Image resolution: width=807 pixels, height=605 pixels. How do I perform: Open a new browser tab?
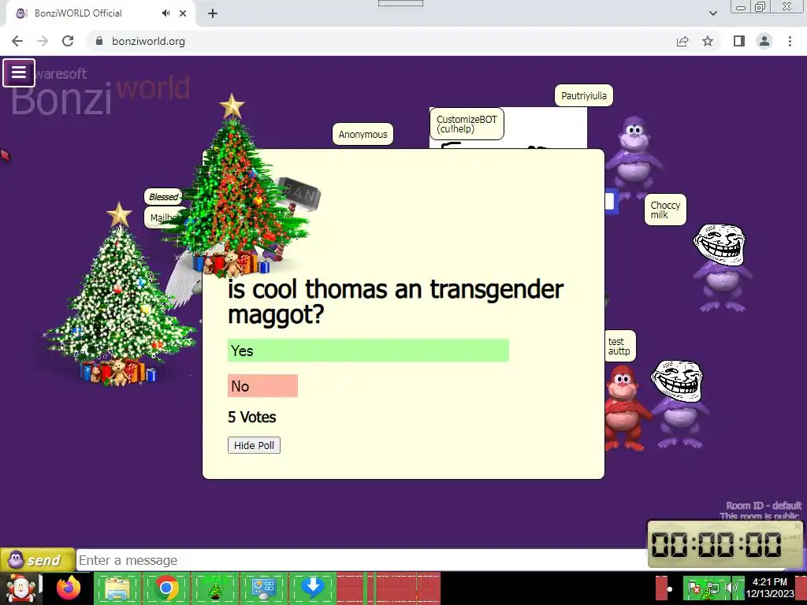213,13
